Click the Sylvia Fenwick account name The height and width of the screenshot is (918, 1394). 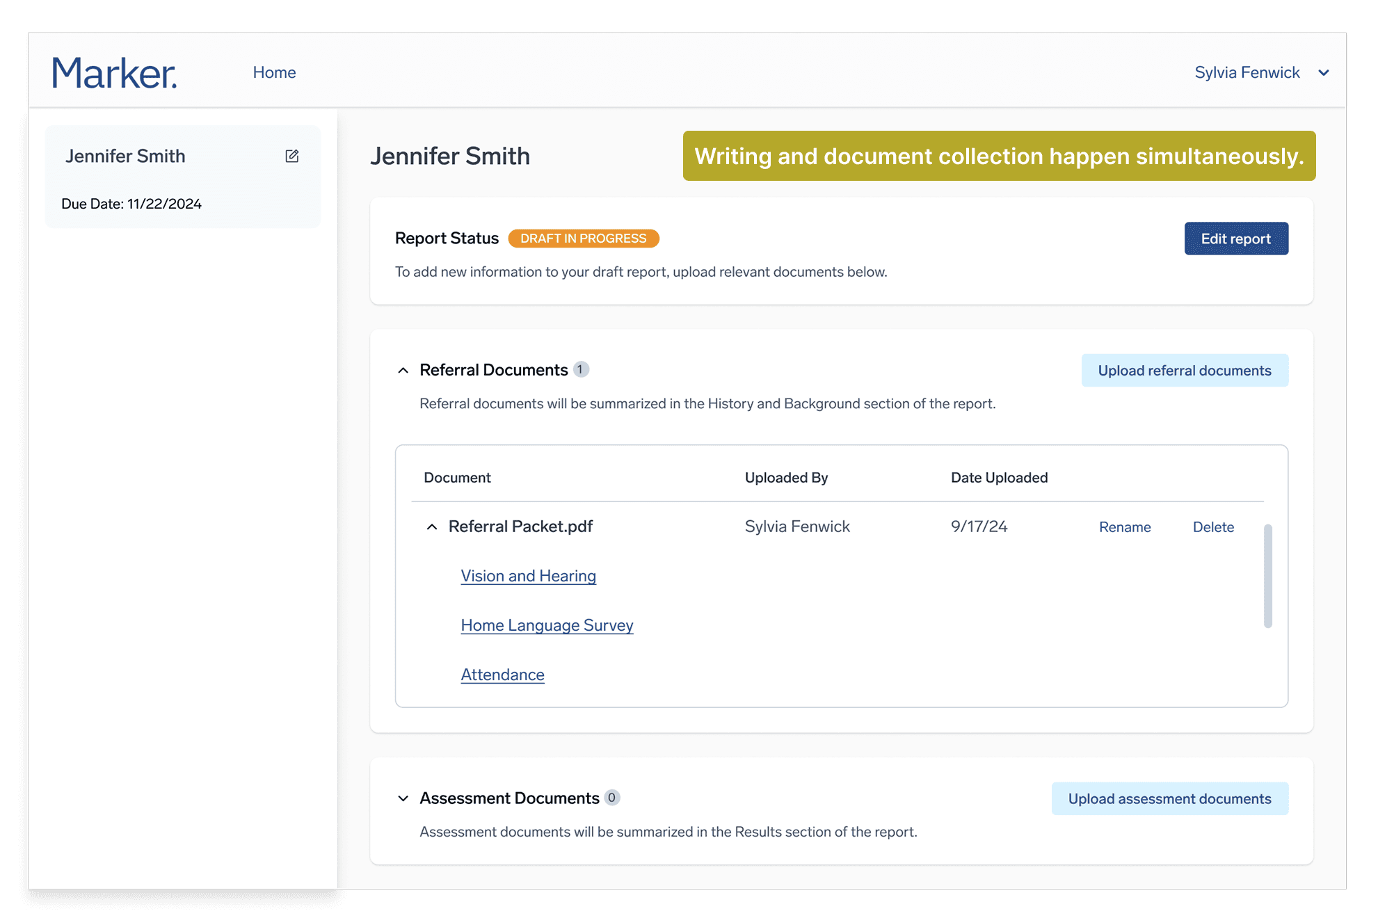1247,72
